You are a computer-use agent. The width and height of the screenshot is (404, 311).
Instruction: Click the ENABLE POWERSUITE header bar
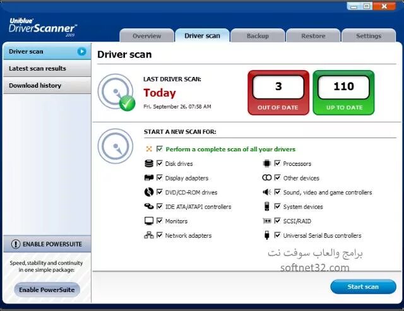click(47, 244)
